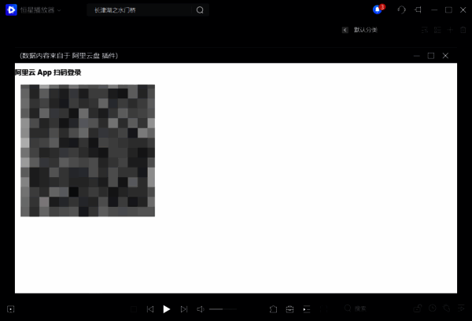Screen dimensions: 472x321
Task: Skip to the previous track
Action: tap(150, 309)
